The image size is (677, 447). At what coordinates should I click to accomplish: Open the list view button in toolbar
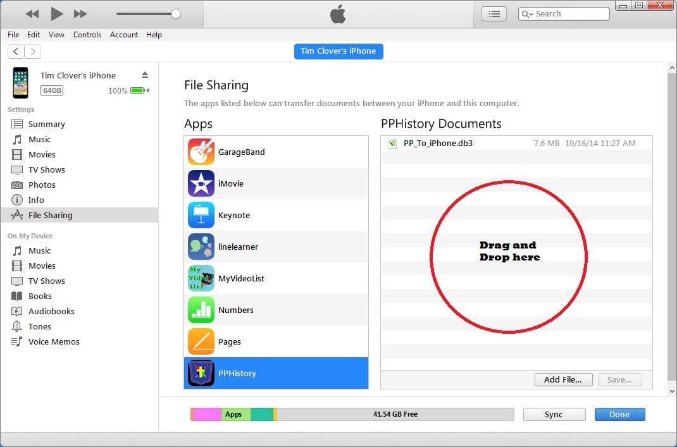point(494,14)
